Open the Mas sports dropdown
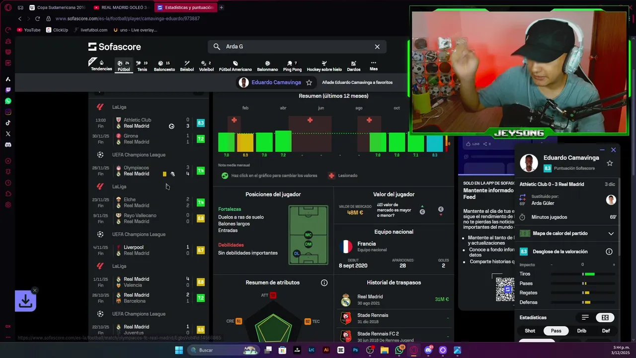The width and height of the screenshot is (636, 358). 373,66
